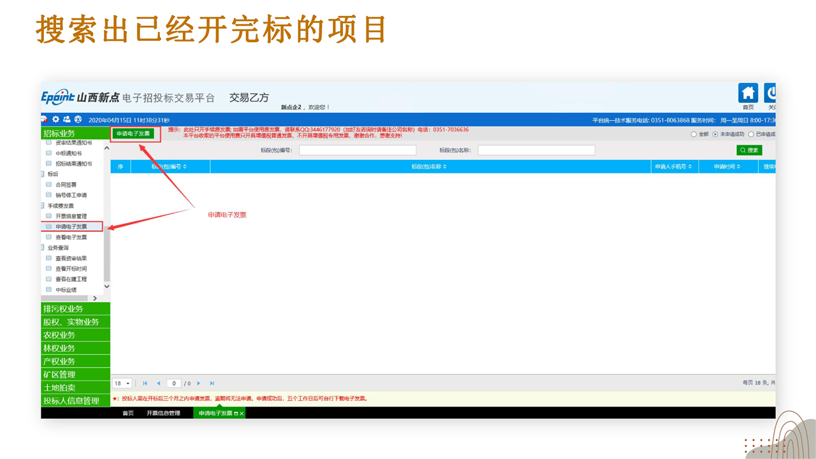Go to next page arrow
This screenshot has height=459, width=816.
pyautogui.click(x=199, y=383)
